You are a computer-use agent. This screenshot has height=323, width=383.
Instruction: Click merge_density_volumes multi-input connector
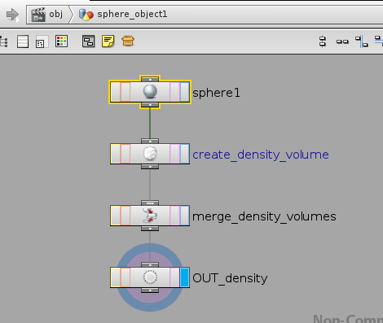coord(150,203)
